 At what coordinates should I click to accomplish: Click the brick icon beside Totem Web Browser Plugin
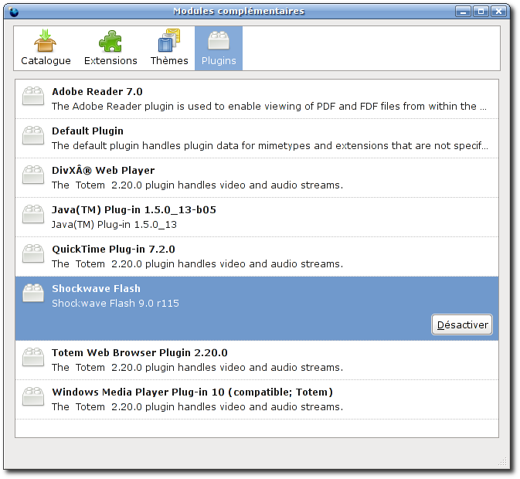(x=33, y=358)
